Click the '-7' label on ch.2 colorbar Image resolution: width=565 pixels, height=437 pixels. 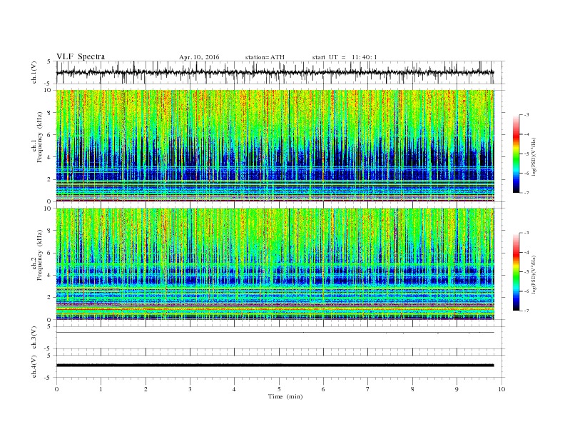[526, 311]
